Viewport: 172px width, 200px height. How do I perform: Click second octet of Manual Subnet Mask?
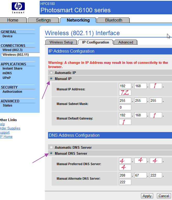coord(140,101)
